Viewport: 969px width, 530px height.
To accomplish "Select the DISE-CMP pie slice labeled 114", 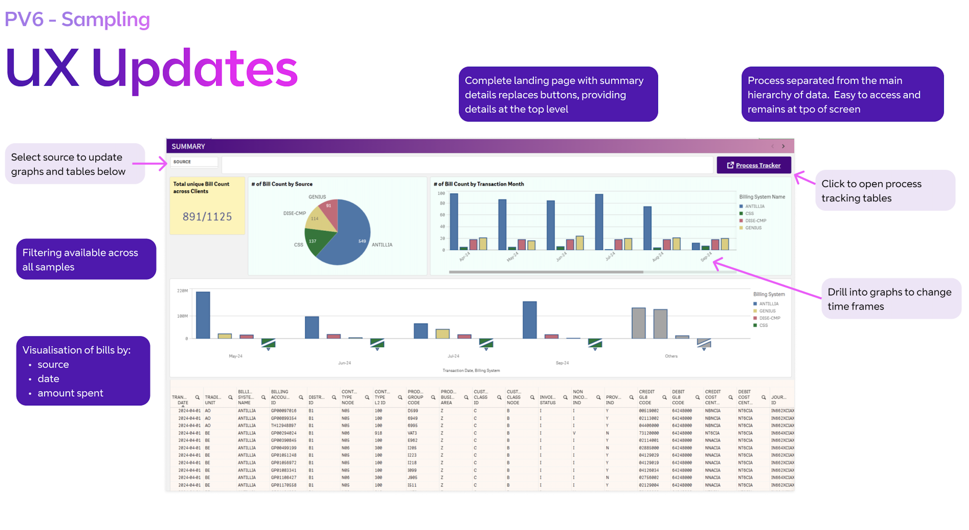I will pyautogui.click(x=319, y=219).
